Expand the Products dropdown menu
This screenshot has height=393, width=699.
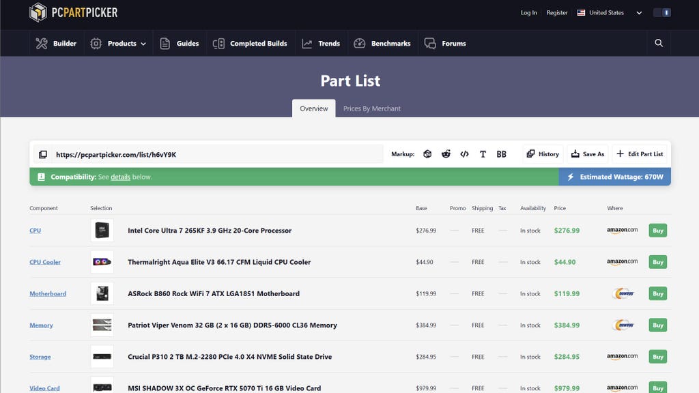click(118, 43)
